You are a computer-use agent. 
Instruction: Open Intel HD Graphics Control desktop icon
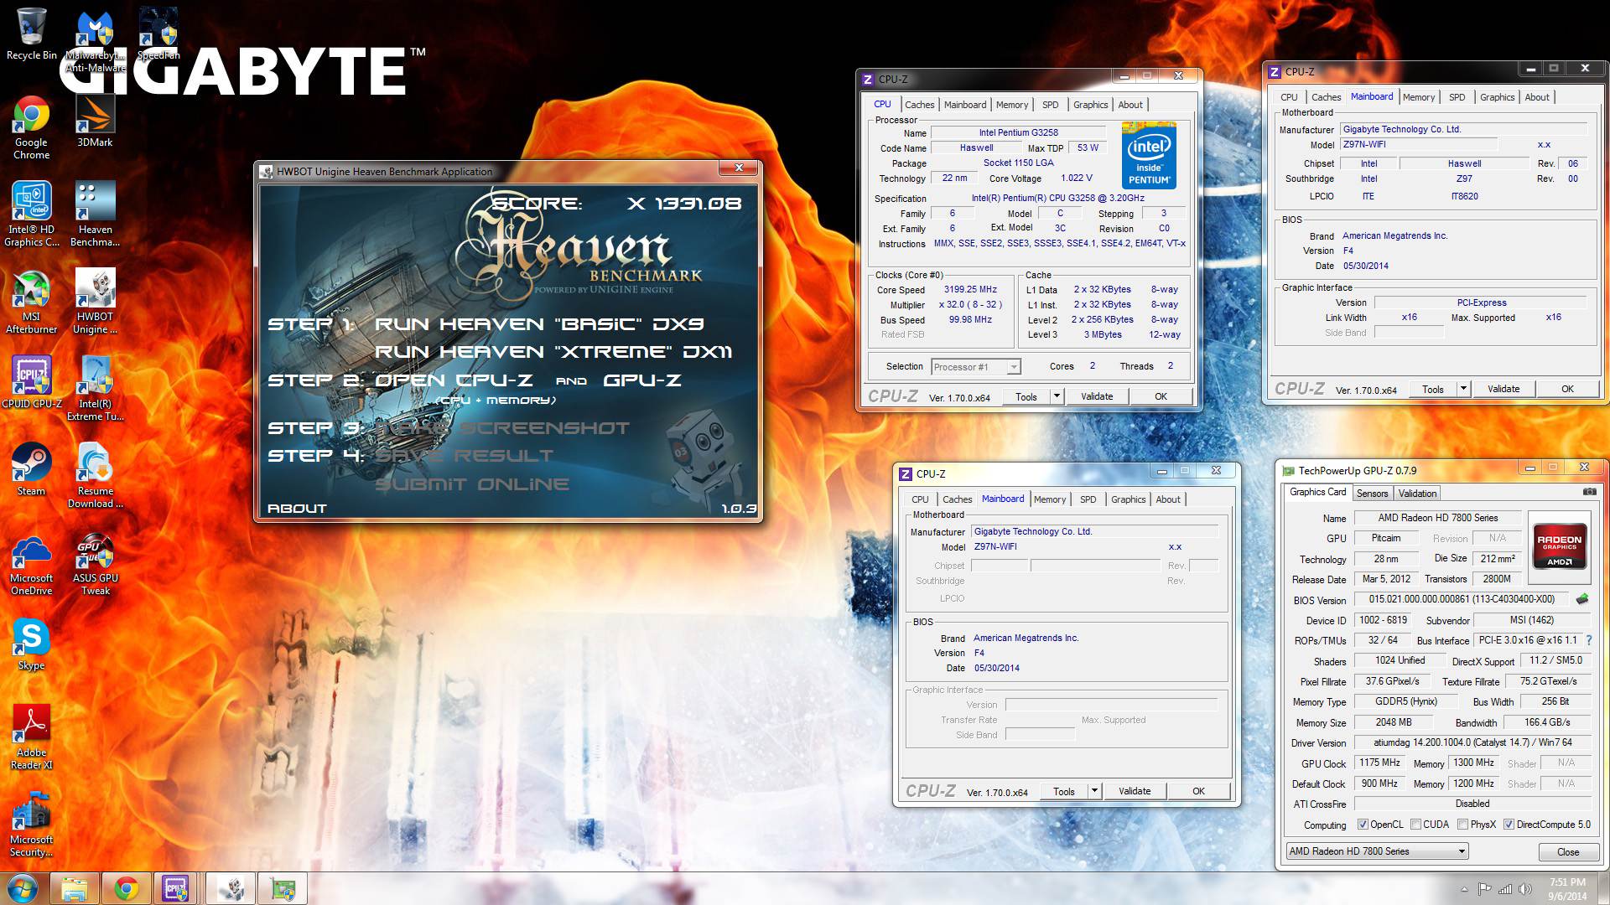[32, 215]
